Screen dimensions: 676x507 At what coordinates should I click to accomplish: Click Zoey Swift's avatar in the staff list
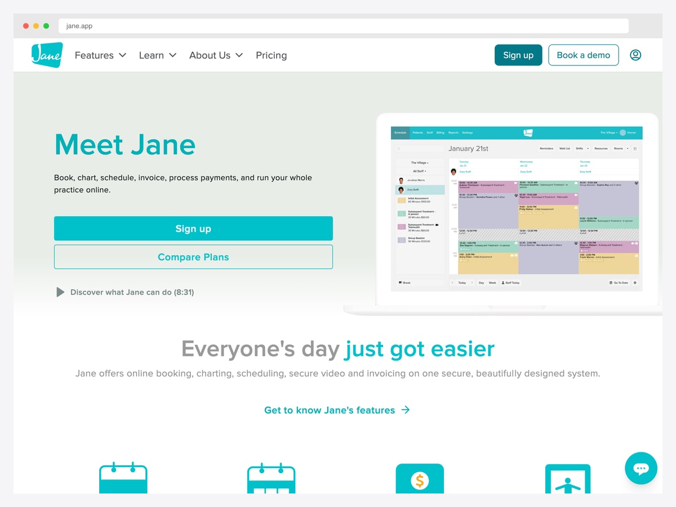pyautogui.click(x=401, y=190)
